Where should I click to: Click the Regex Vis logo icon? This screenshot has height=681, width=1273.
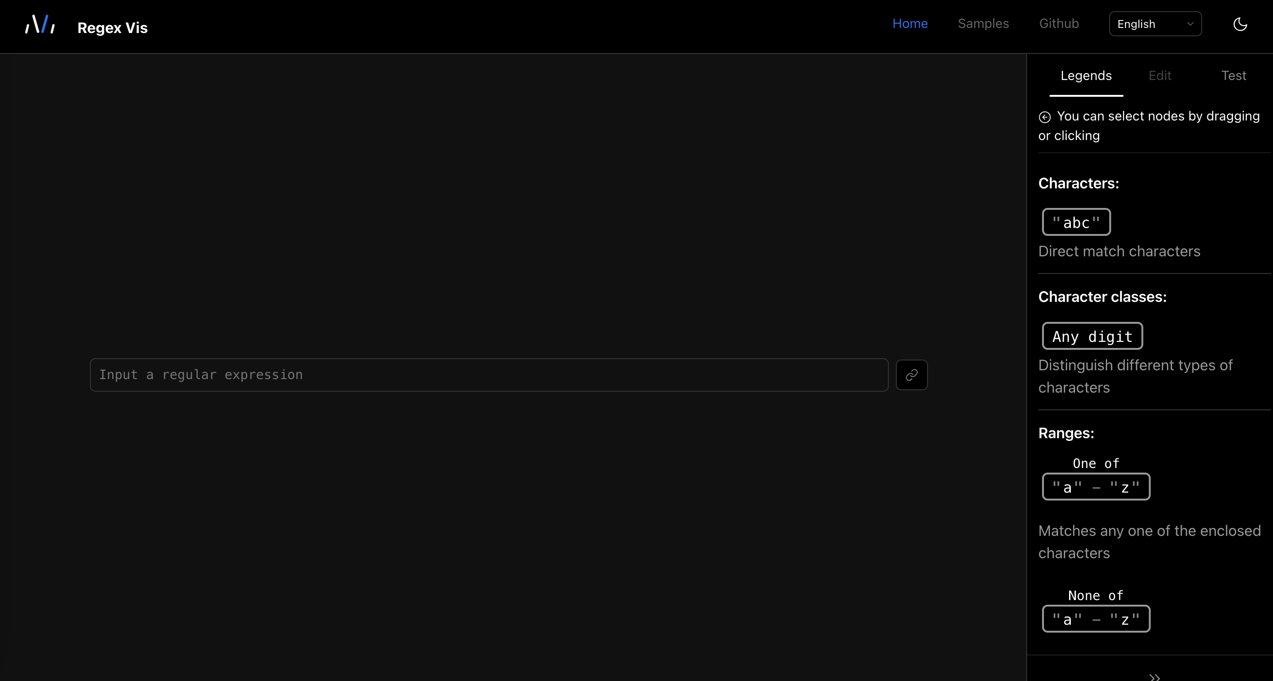point(40,25)
